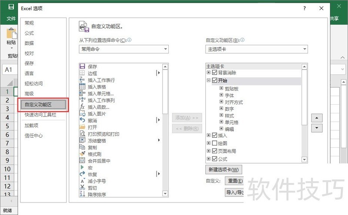Open the 文件 menu in Excel
Screen dimensions: 348x215
(x=11, y=18)
